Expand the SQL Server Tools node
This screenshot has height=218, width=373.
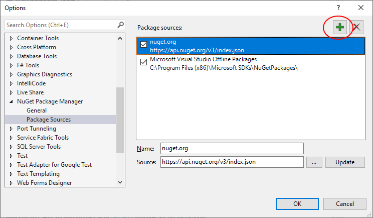pyautogui.click(x=12, y=147)
